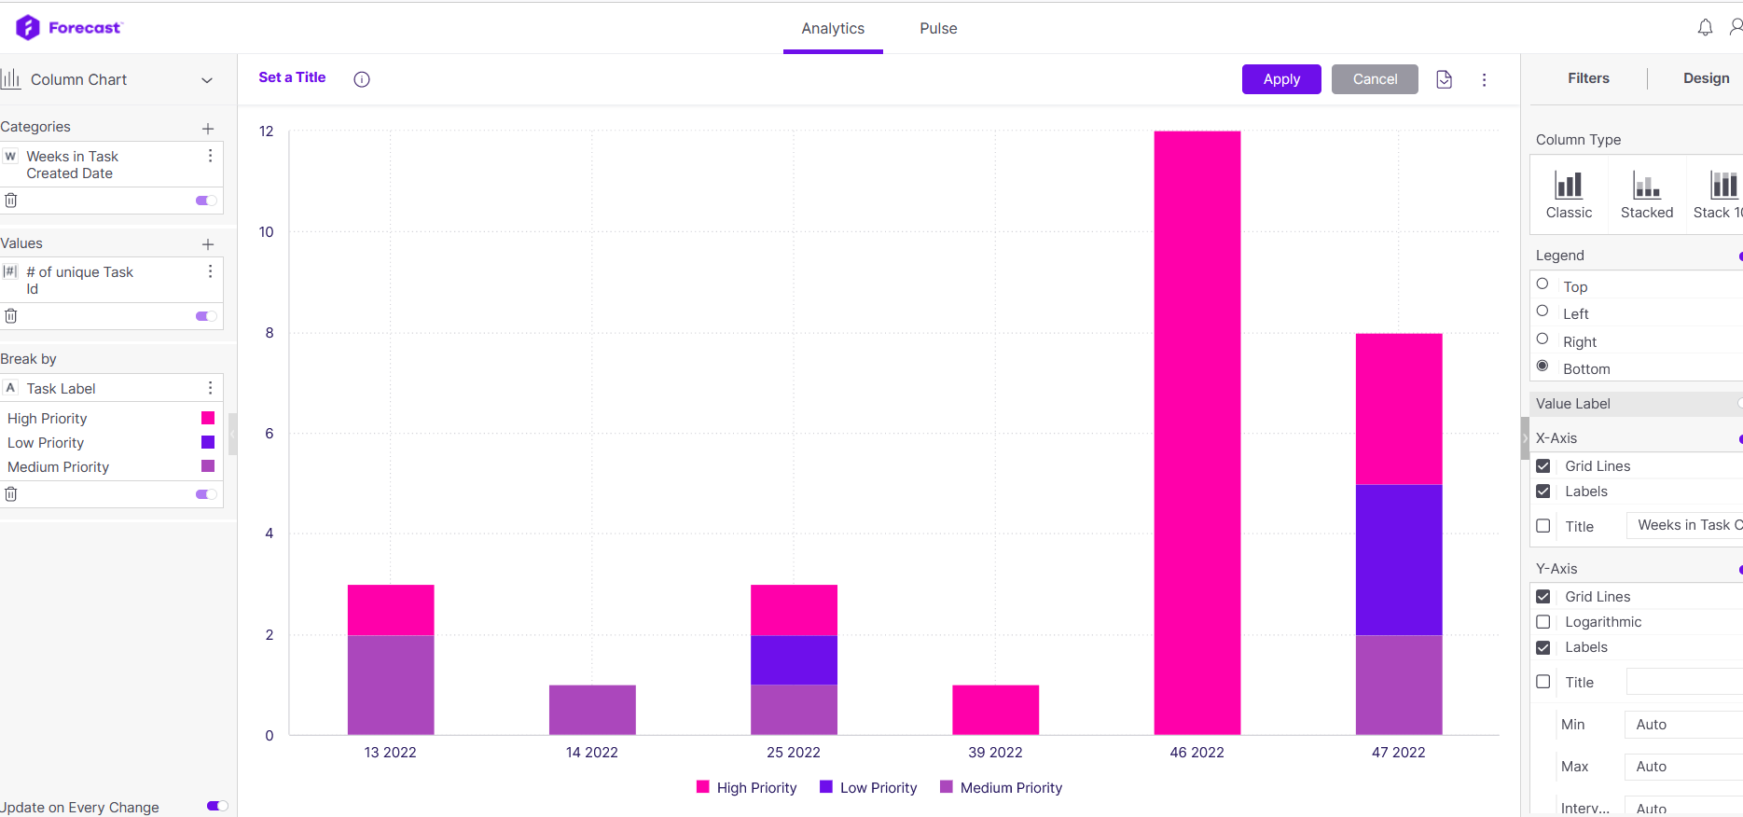Select the Top legend position radio
1743x817 pixels.
[1542, 284]
